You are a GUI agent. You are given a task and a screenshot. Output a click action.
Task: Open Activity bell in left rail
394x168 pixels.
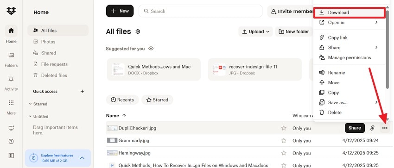[11, 84]
